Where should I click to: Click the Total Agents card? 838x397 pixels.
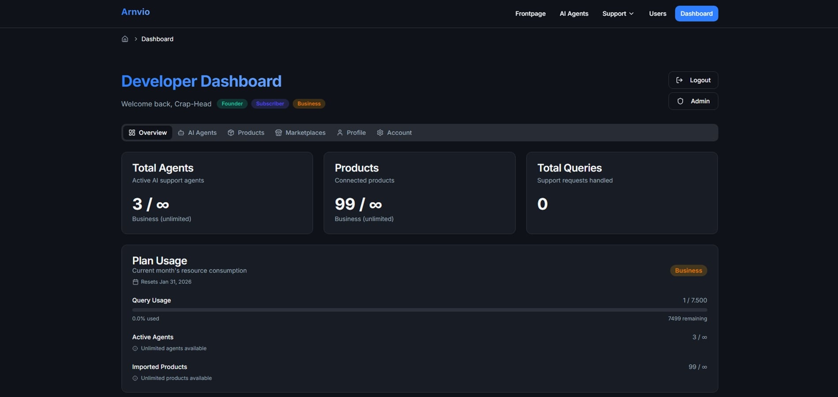[217, 193]
